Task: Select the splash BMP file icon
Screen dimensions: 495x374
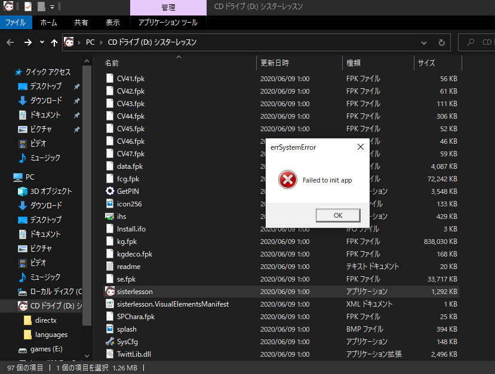Action: [x=110, y=329]
